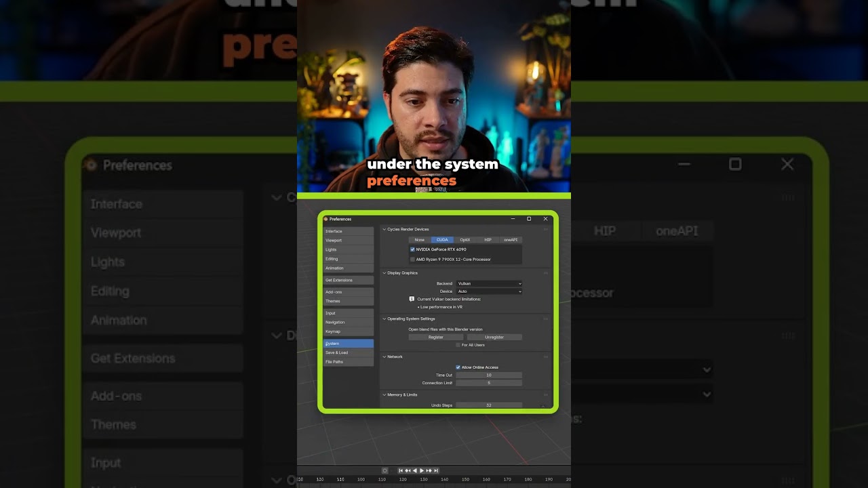
Task: Open the Device dropdown showing Auto
Action: tap(489, 291)
